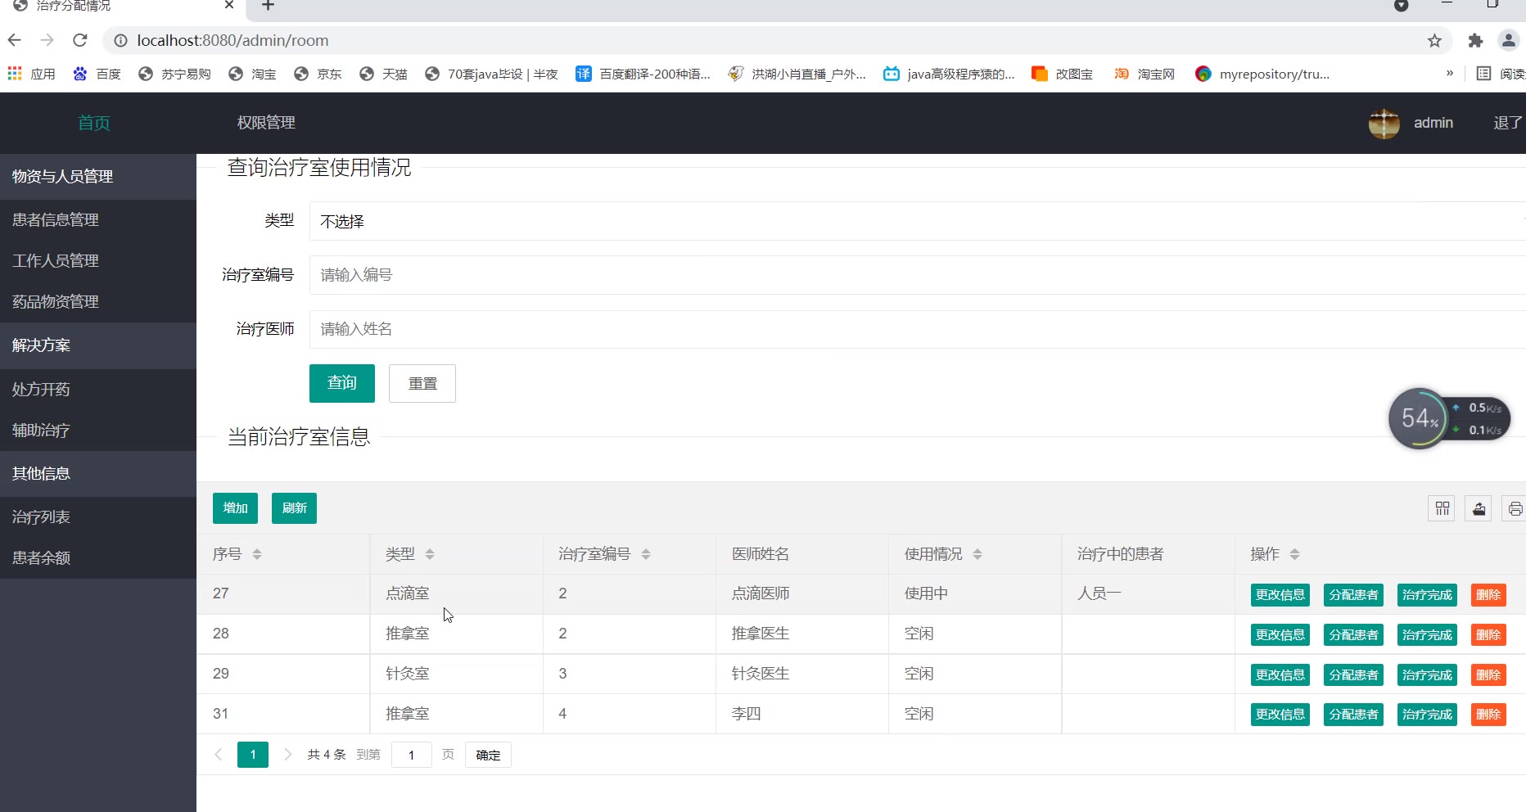Image resolution: width=1526 pixels, height=812 pixels.
Task: Click 更改信息 for row 27
Action: pos(1280,595)
